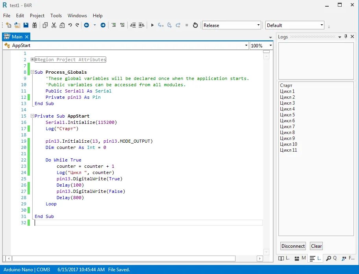Click the Cut scissors icon

[x=54, y=25]
